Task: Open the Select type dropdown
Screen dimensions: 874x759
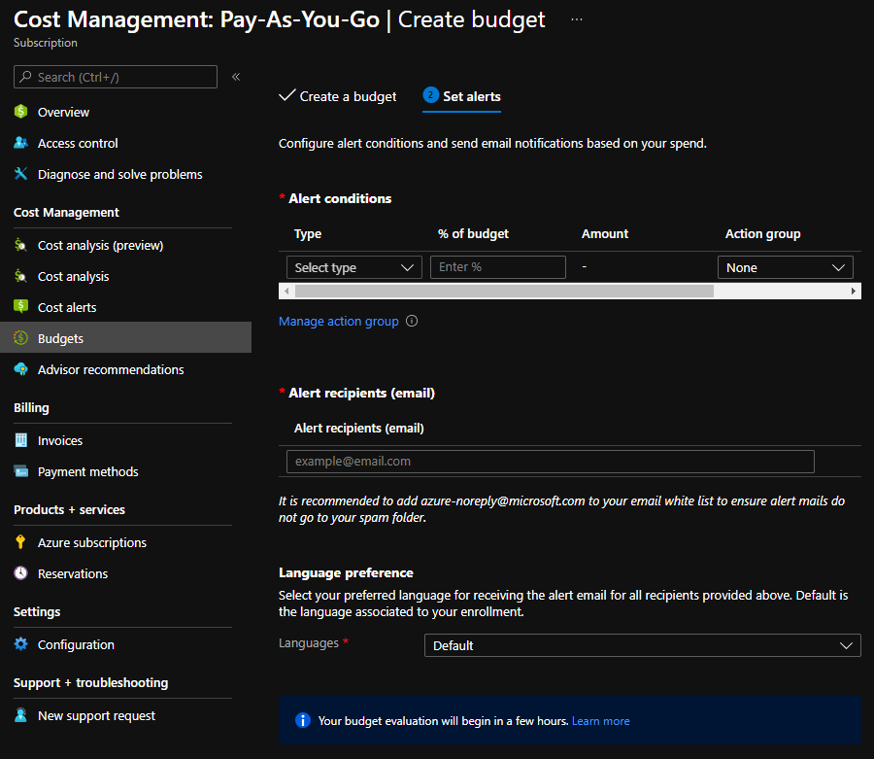Action: pyautogui.click(x=353, y=266)
